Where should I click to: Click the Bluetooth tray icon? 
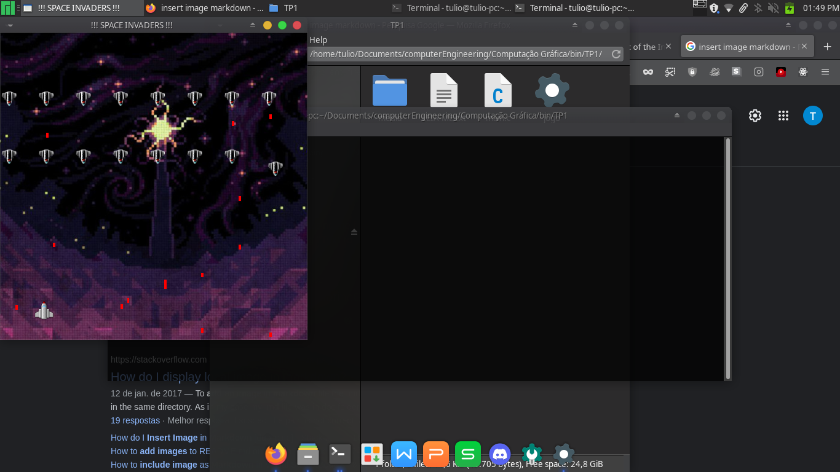coord(758,8)
